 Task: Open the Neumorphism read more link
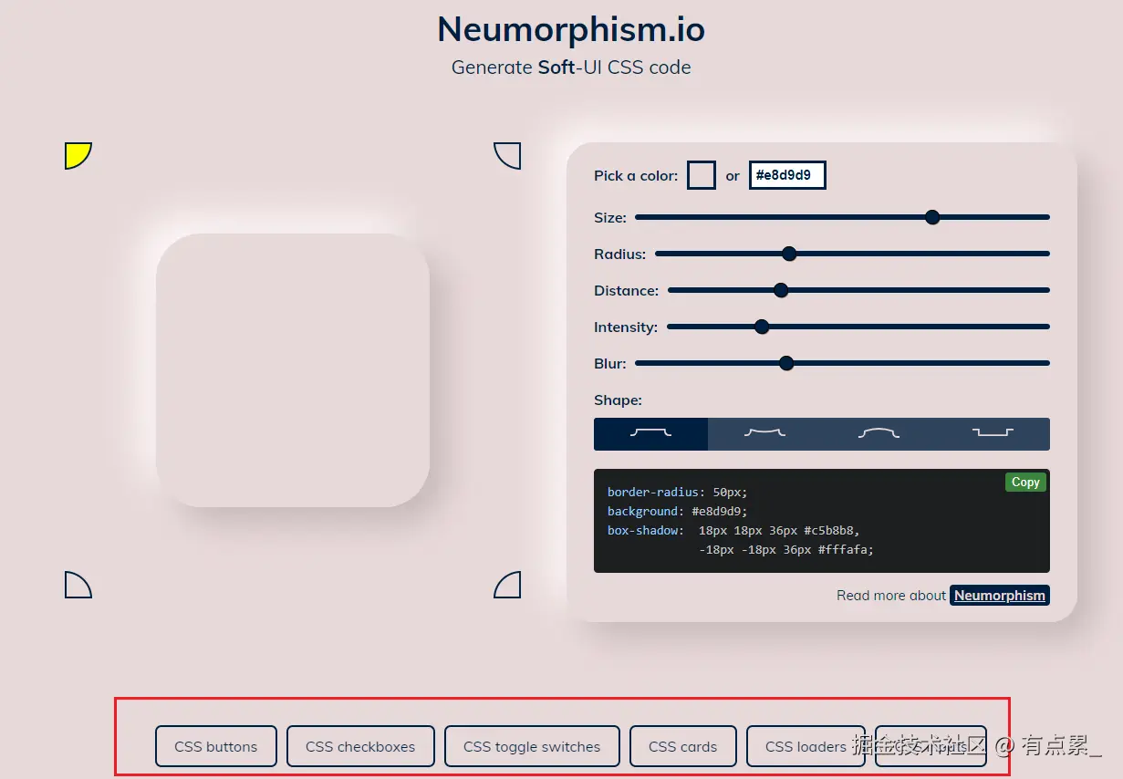click(x=1000, y=596)
